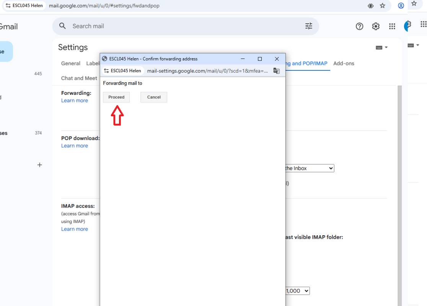Click Learn more under Forwarding
427x306 pixels.
point(75,101)
